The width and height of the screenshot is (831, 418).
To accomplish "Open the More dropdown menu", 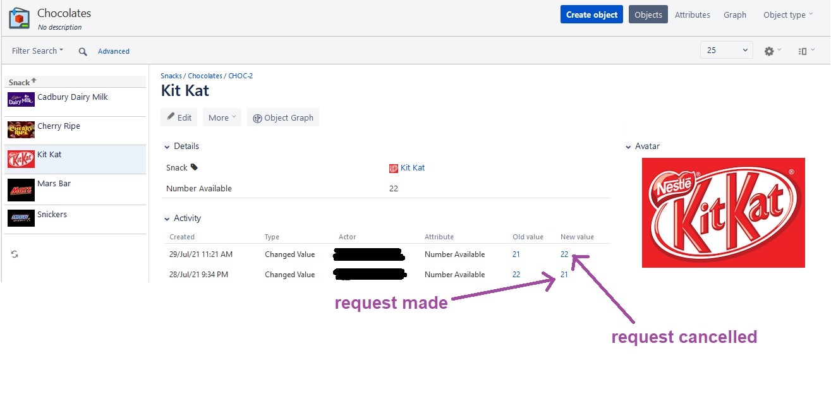I will tap(221, 117).
